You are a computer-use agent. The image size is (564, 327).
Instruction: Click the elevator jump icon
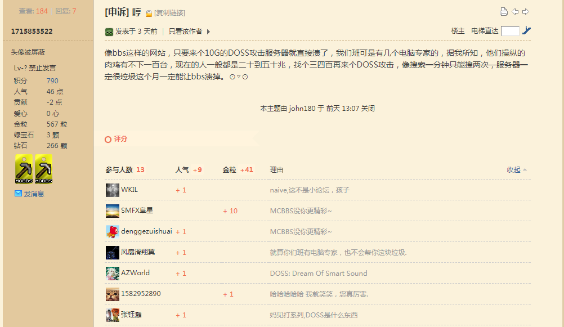(x=527, y=30)
